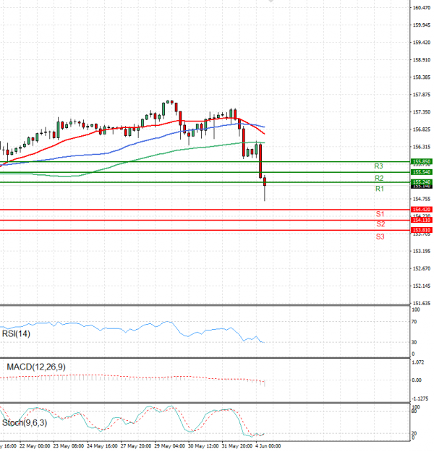
Task: Click the R2 resistance label
Action: click(x=379, y=178)
